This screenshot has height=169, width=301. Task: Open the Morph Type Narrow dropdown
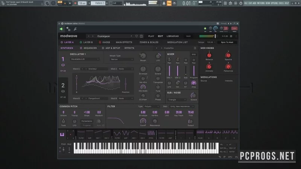pyautogui.click(x=122, y=59)
